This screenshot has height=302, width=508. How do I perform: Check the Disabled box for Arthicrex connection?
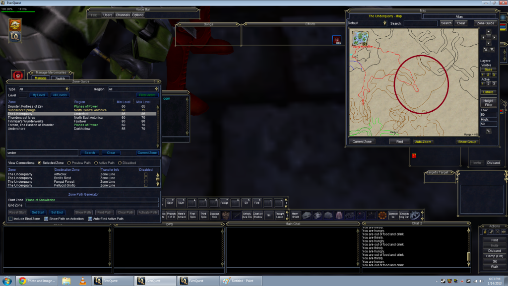[146, 174]
